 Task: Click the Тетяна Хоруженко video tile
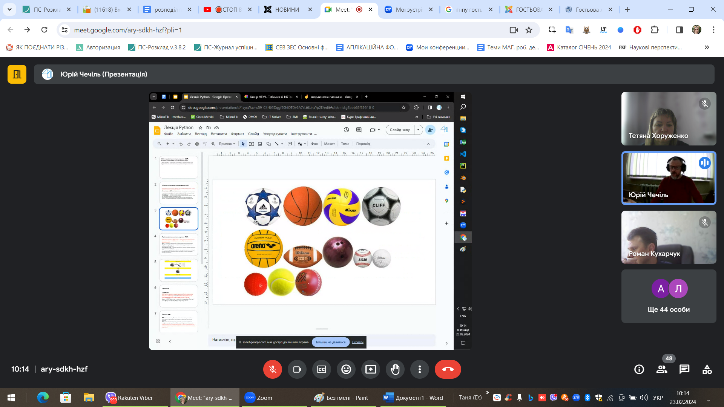pos(669,119)
